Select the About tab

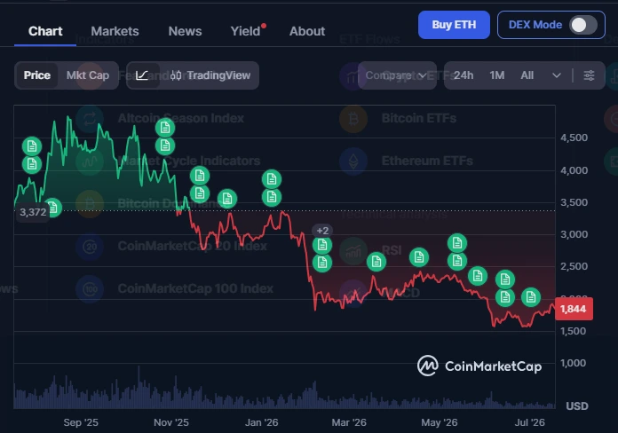coord(307,31)
